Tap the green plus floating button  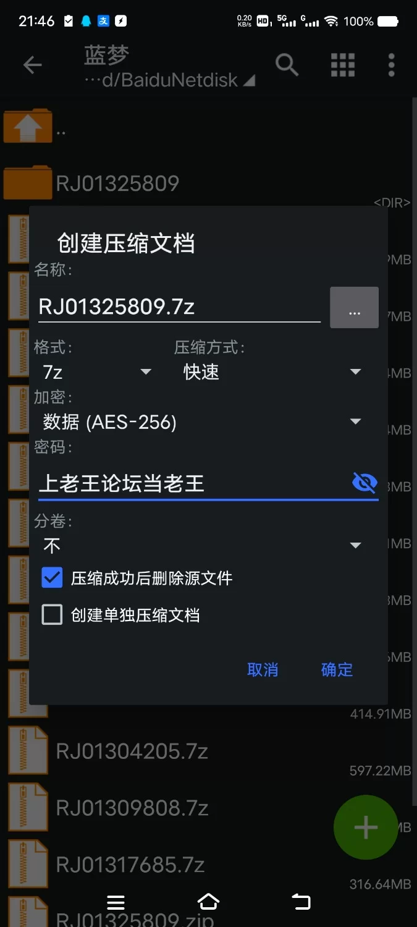[x=366, y=827]
